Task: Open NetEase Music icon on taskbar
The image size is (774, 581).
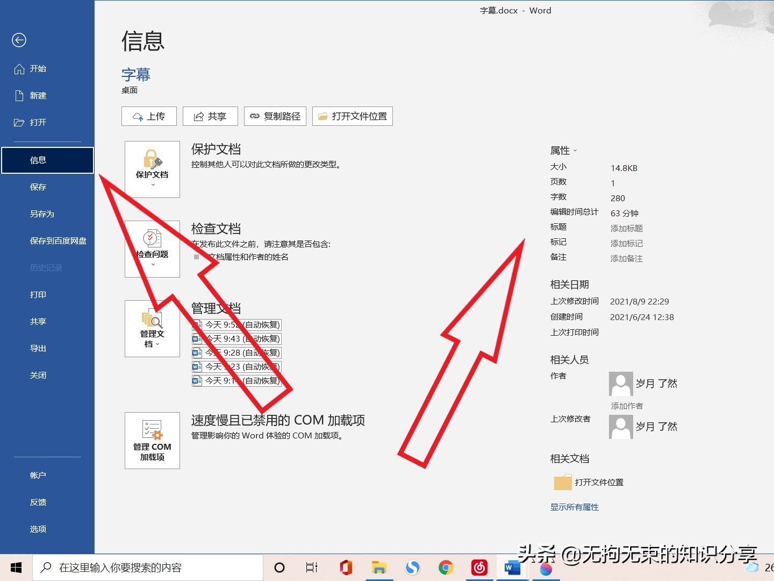Action: coord(479,568)
